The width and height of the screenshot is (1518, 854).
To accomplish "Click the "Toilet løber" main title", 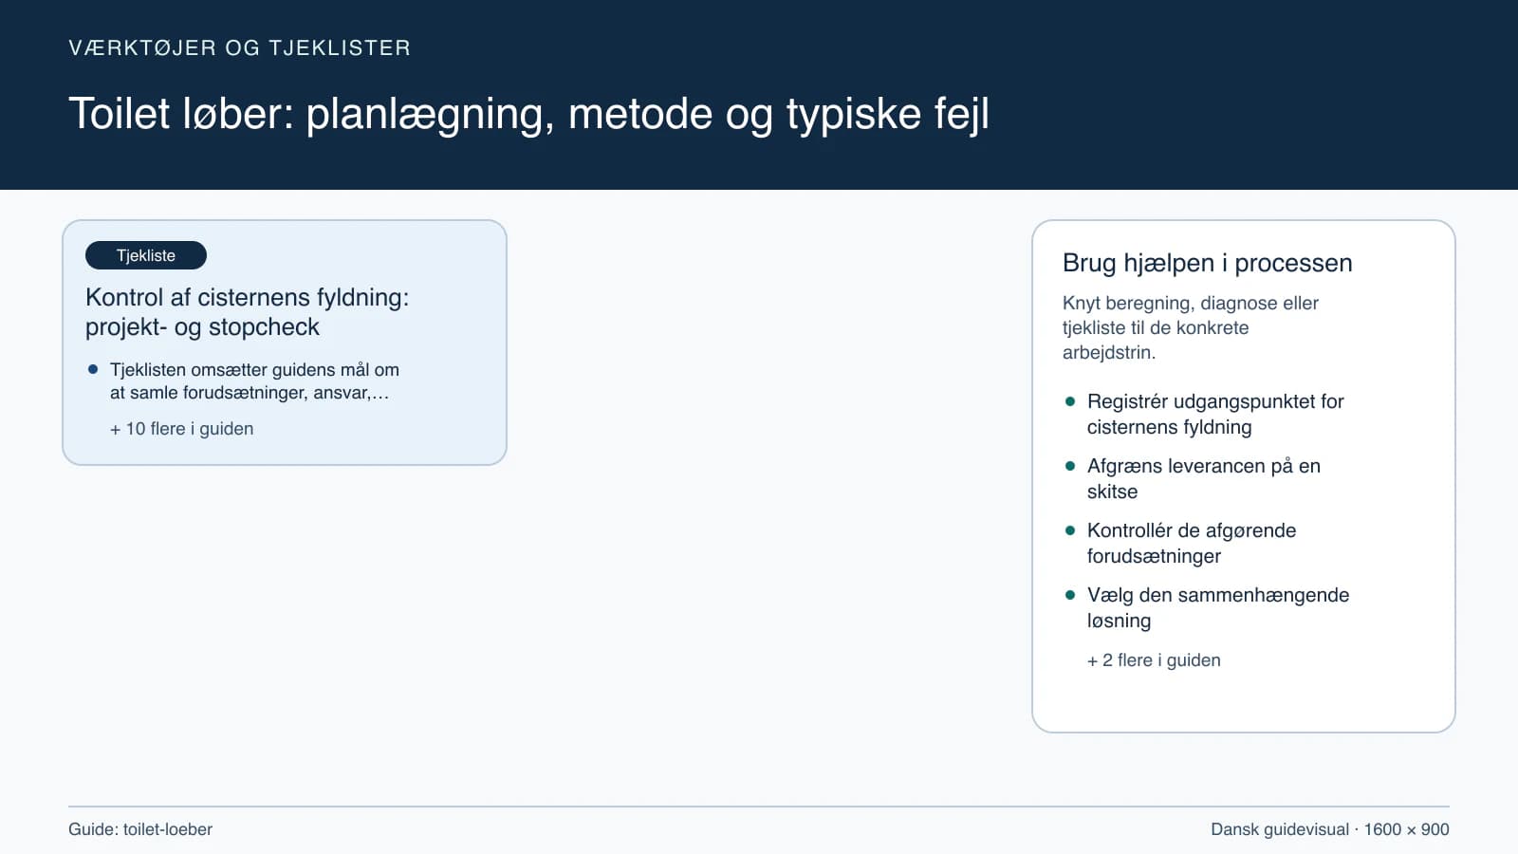I will pyautogui.click(x=529, y=114).
